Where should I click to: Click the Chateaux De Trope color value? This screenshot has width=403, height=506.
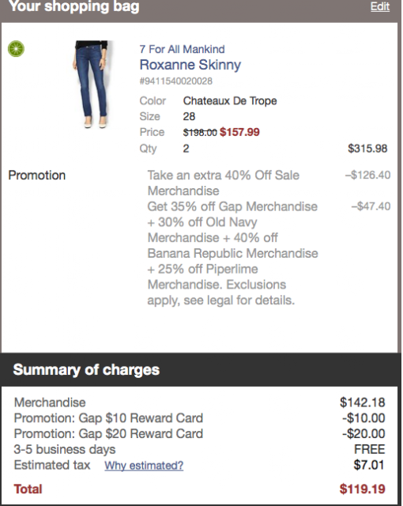(230, 100)
